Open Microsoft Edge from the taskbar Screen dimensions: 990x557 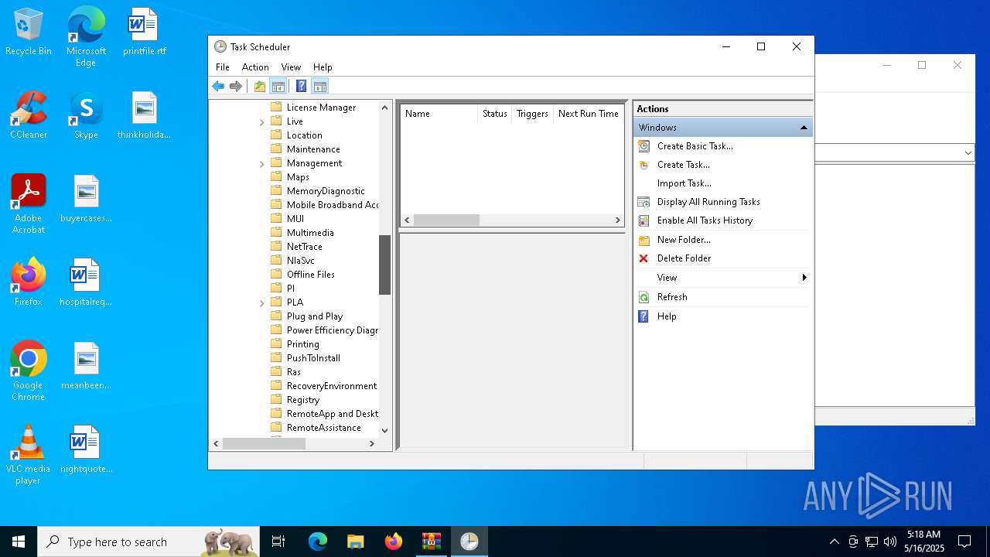[318, 542]
